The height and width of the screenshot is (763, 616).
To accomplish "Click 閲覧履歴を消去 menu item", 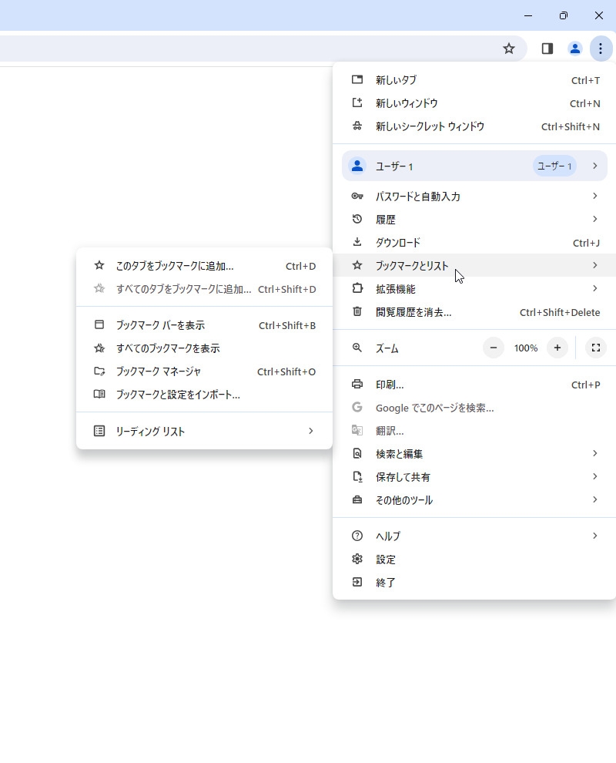I will click(x=413, y=312).
